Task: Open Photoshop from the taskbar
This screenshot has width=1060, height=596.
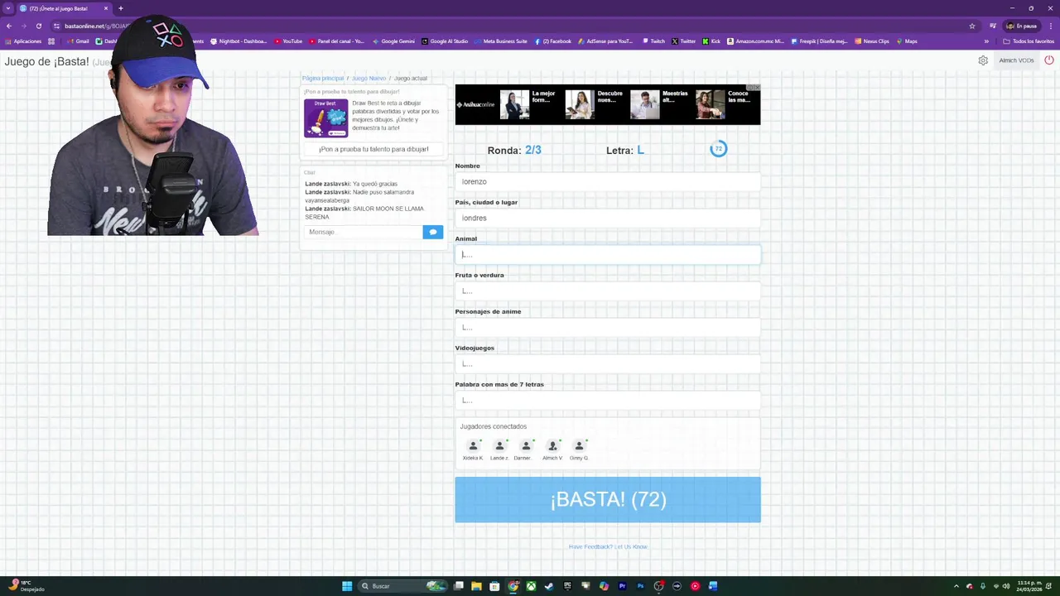Action: (640, 586)
